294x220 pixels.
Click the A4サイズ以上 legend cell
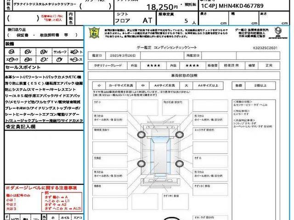tap(208, 86)
